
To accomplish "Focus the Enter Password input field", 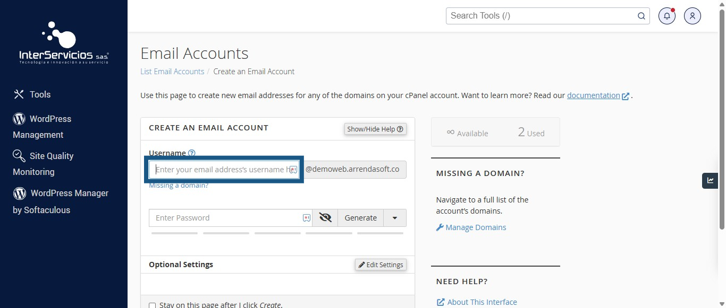I will click(x=231, y=218).
